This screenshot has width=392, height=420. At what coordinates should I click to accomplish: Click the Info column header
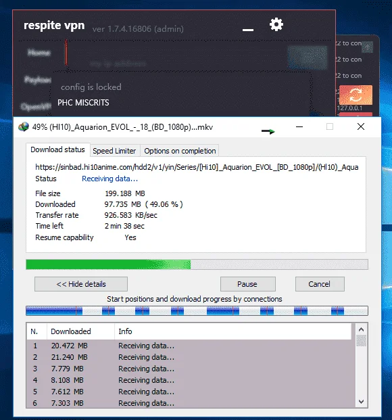[233, 331]
